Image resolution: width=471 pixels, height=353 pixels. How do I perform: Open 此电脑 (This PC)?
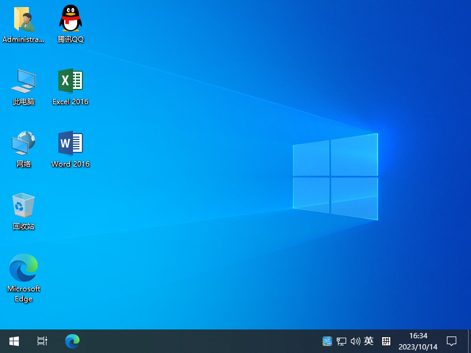click(x=24, y=81)
